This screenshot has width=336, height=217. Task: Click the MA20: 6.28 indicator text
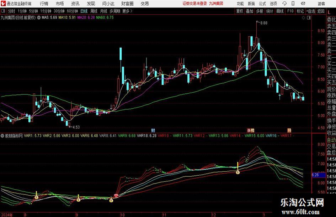(x=86, y=17)
